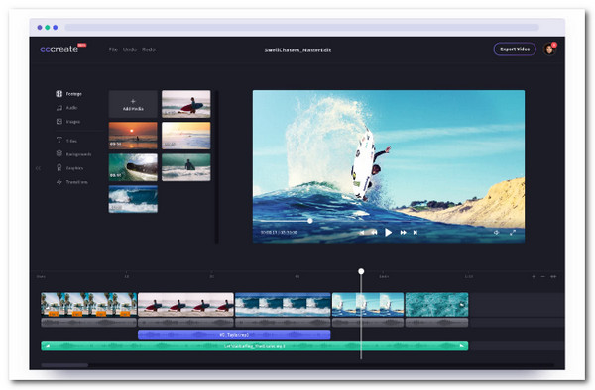595x390 pixels.
Task: Select surfer aerial clip under playhead
Action: point(368,305)
